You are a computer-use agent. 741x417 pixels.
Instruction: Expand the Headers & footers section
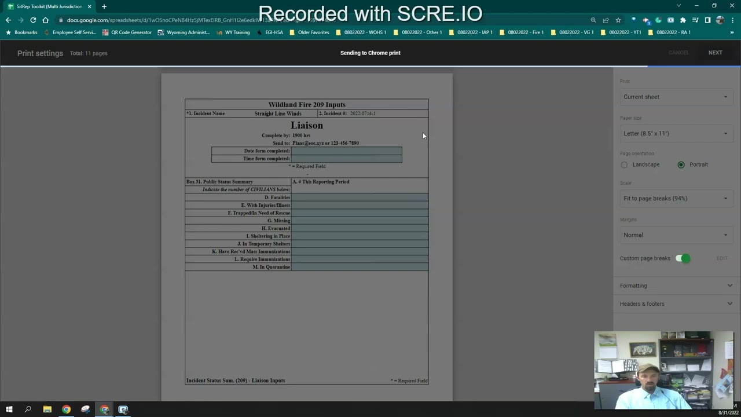[x=676, y=303]
